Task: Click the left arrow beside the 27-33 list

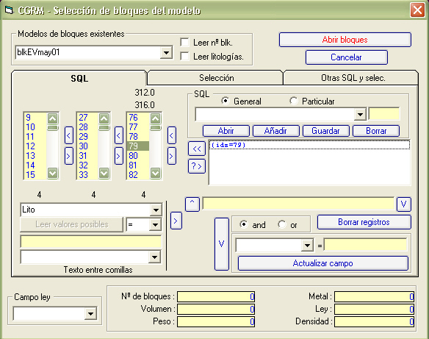Action: point(119,135)
